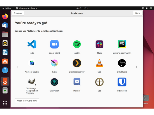
Task: Click the volume icon in top bar
Action: (147, 8)
